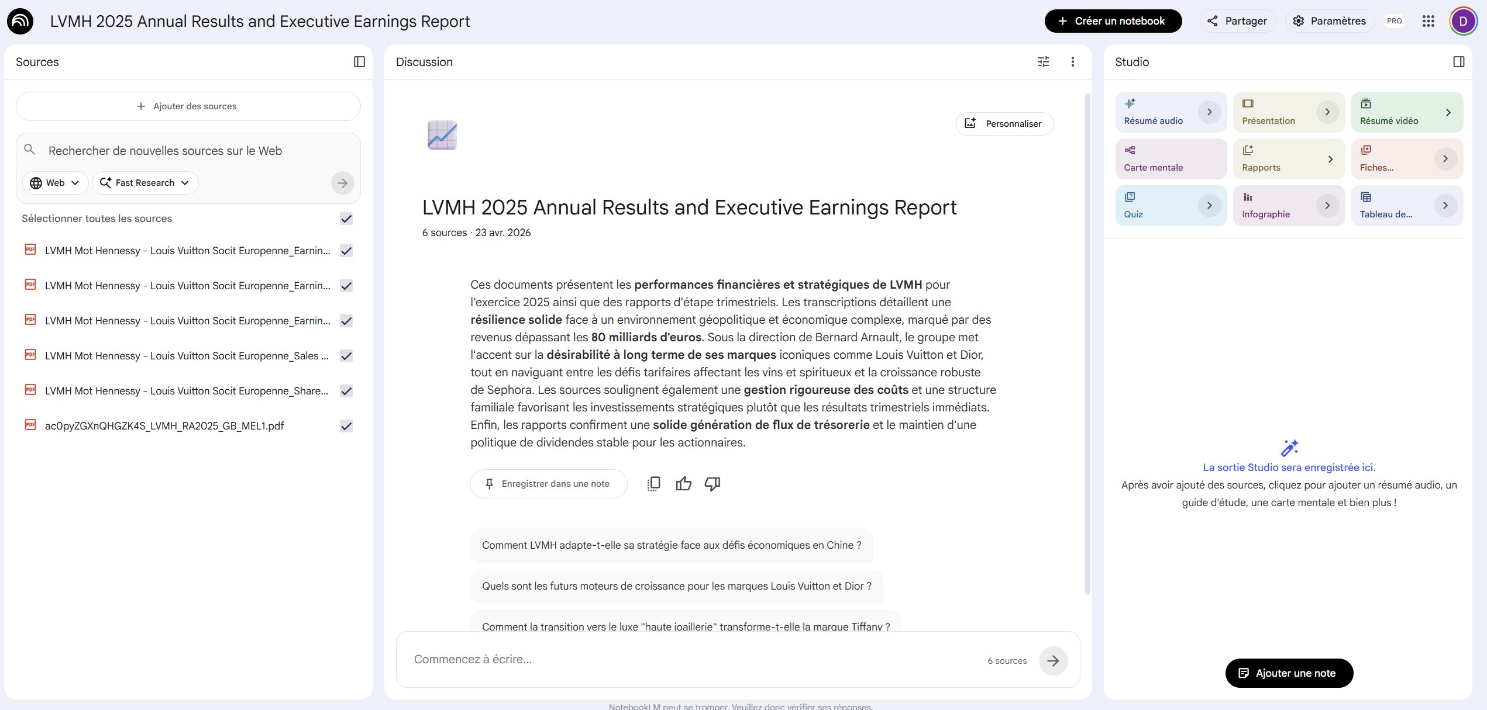Open Infographie options chevron
The image size is (1487, 710).
tap(1327, 206)
